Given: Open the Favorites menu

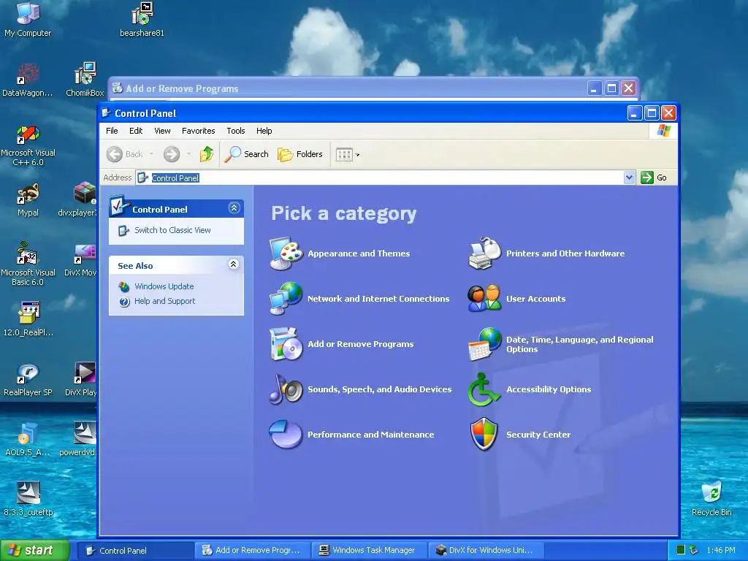Looking at the screenshot, I should coord(199,131).
